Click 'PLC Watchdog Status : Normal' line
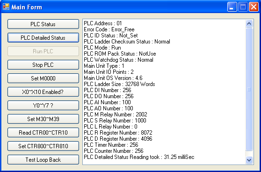The image size is (261, 172). coord(118,60)
